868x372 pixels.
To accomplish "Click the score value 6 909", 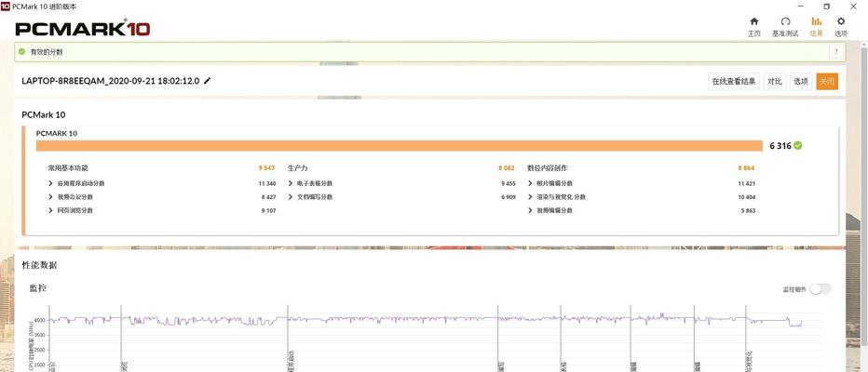I will tap(509, 197).
